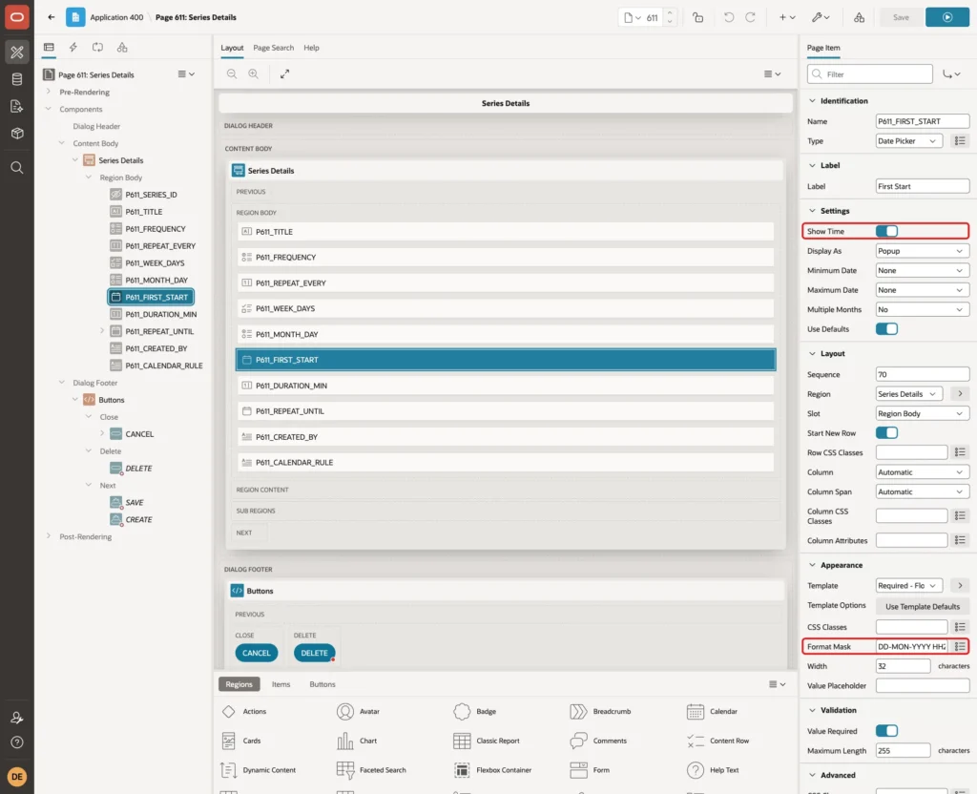Click the lock page icon in toolbar

pyautogui.click(x=697, y=17)
